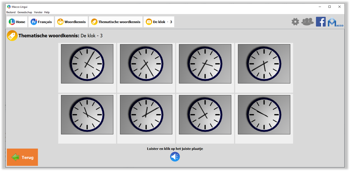Choose the clock showing 11:20
The height and width of the screenshot is (171, 350).
[87, 115]
